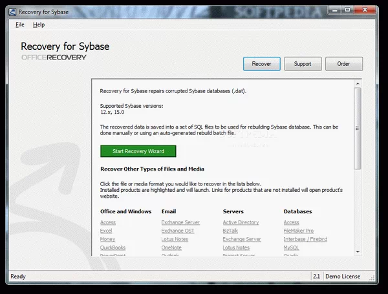Open the Exchange OST link
388x294 pixels.
pos(178,231)
